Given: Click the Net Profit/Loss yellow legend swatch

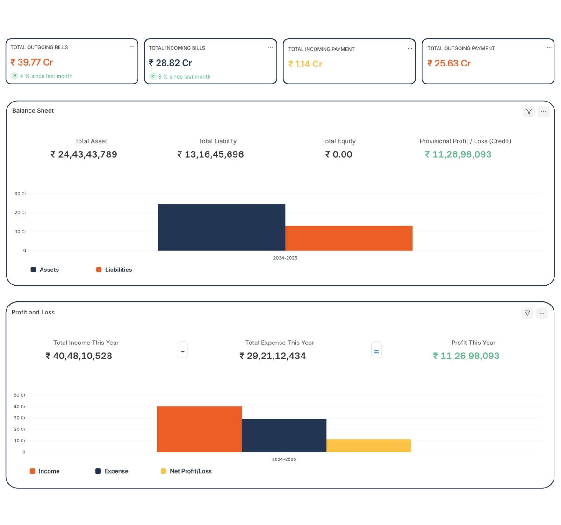Looking at the screenshot, I should coord(164,471).
